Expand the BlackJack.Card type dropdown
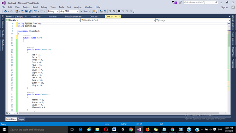236x133 pixels. click(x=118, y=20)
